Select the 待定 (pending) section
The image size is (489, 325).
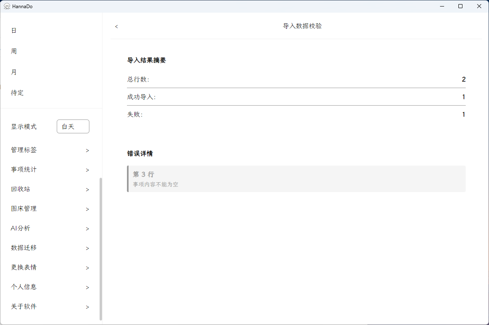[17, 93]
